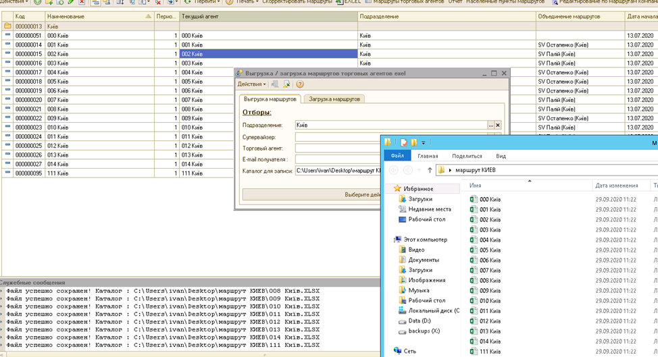Click the green add-item toolbar icon
658x357 pixels.
click(x=38, y=1)
